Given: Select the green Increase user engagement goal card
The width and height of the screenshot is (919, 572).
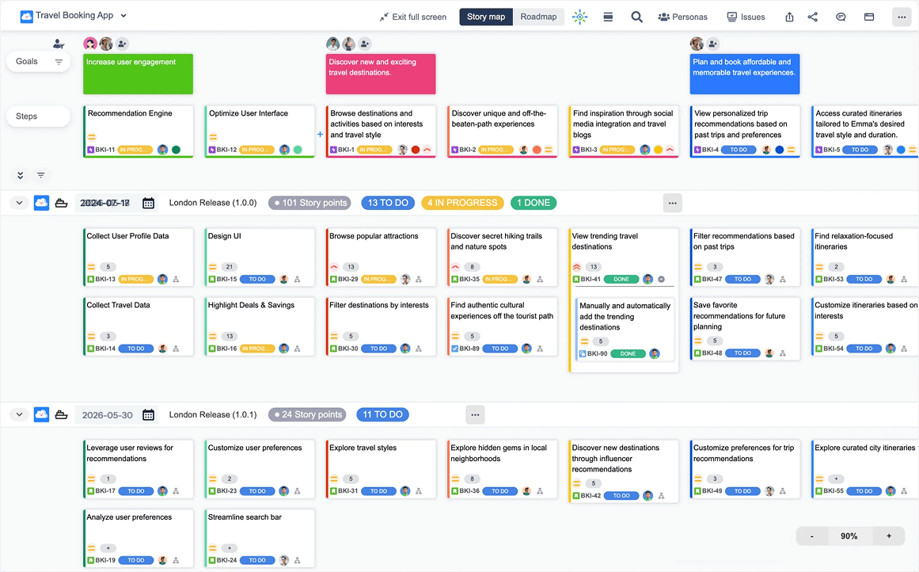Looking at the screenshot, I should click(138, 74).
